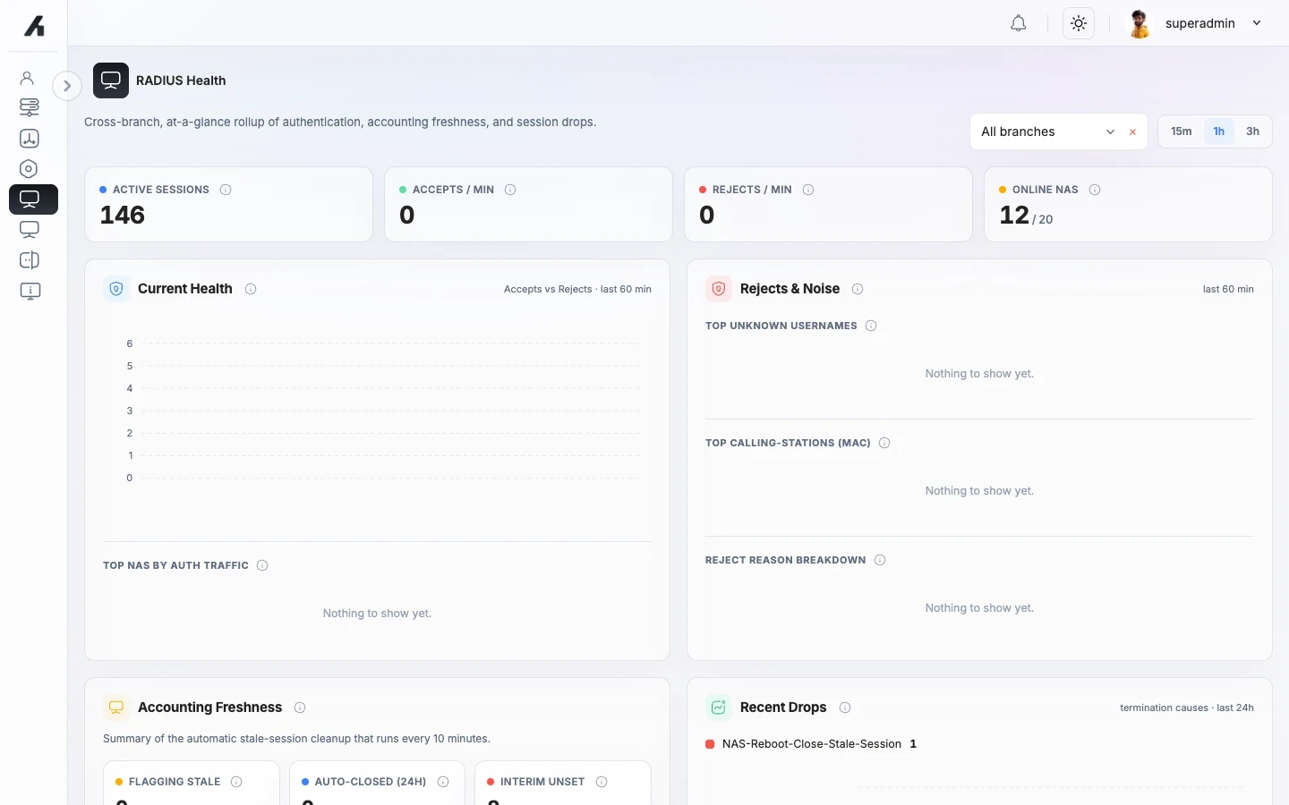
Task: Click info icon beside Rejects & Noise
Action: click(x=858, y=289)
